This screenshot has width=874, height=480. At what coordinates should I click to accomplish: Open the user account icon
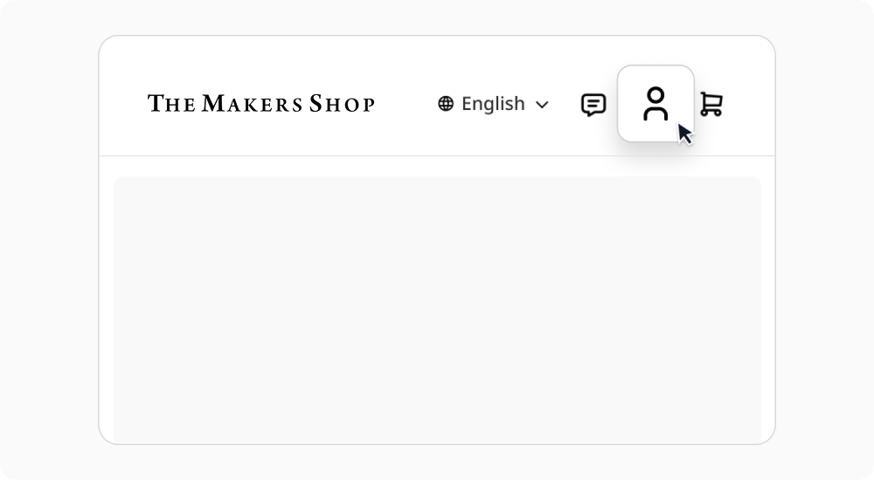655,104
